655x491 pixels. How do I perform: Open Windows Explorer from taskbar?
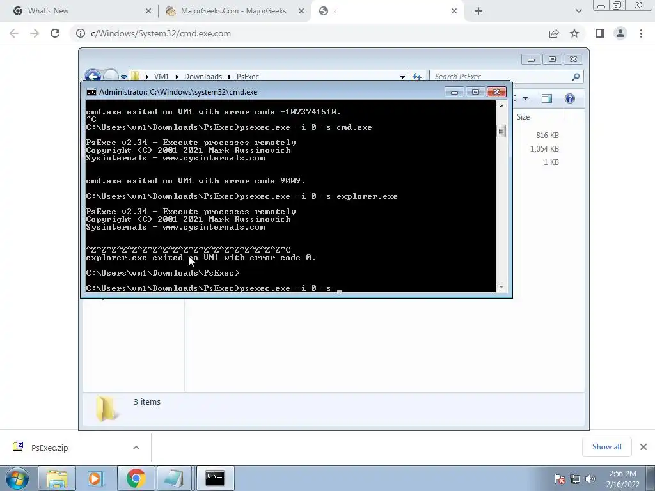coord(57,478)
